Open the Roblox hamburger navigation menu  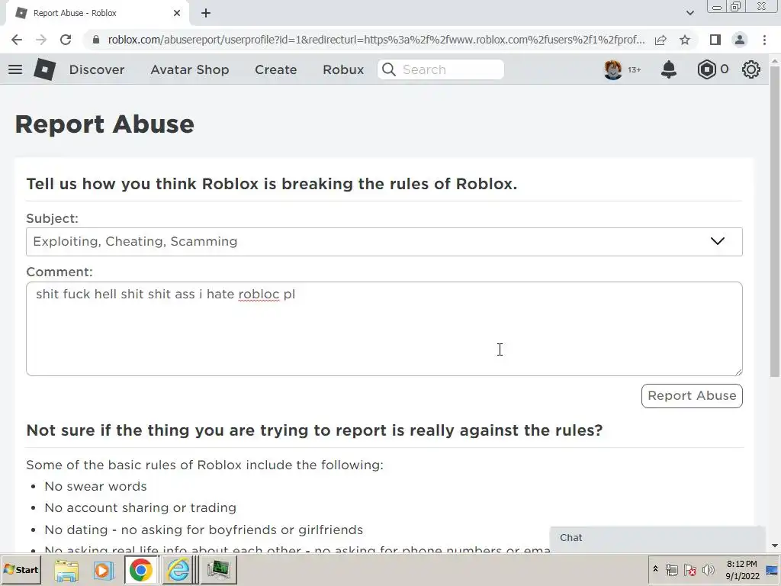click(15, 69)
